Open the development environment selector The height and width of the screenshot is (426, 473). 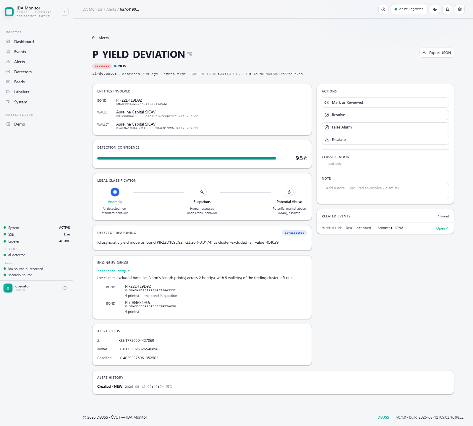[x=409, y=9]
